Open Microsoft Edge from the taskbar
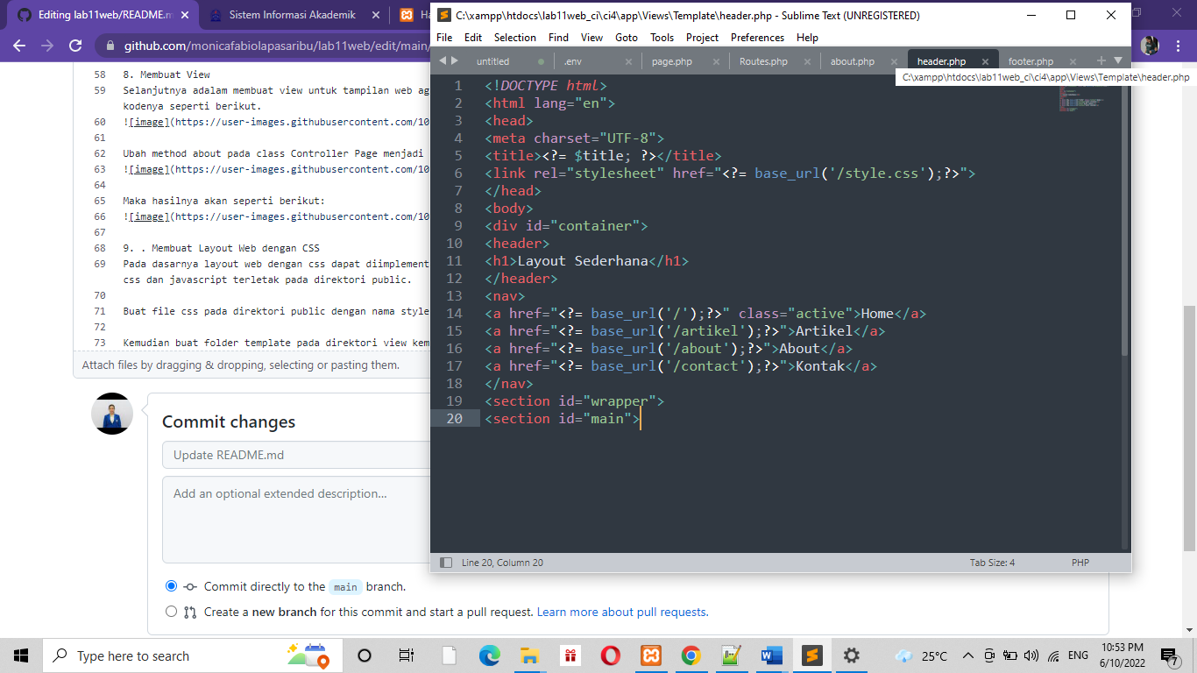 click(488, 655)
